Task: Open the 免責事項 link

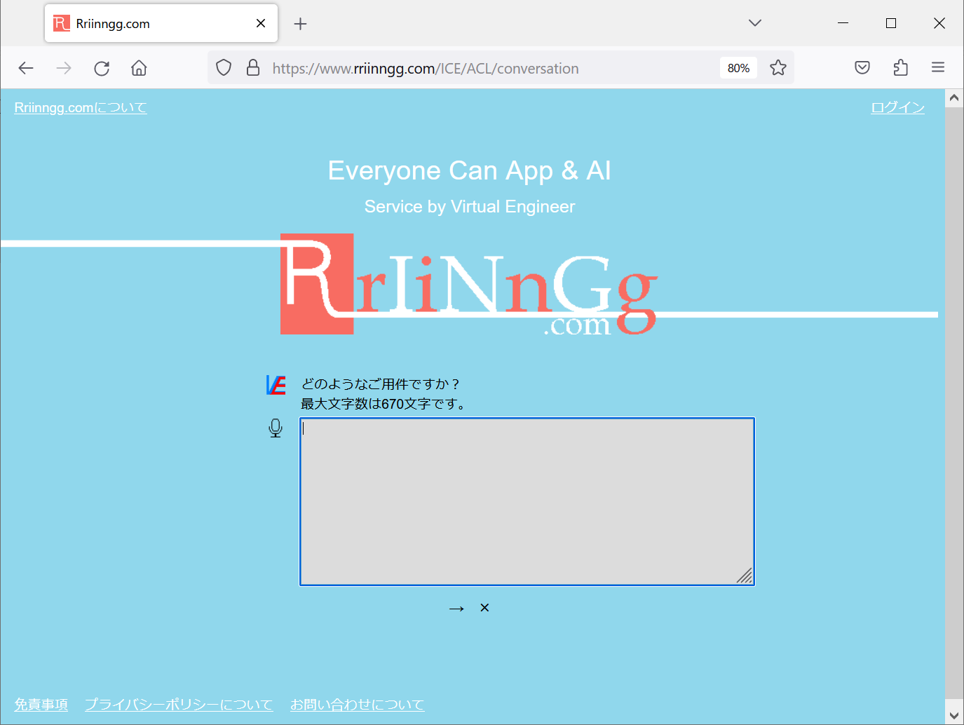Action: 41,705
